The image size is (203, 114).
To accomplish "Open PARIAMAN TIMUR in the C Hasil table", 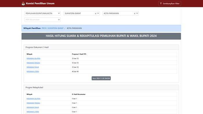I will (32, 67).
